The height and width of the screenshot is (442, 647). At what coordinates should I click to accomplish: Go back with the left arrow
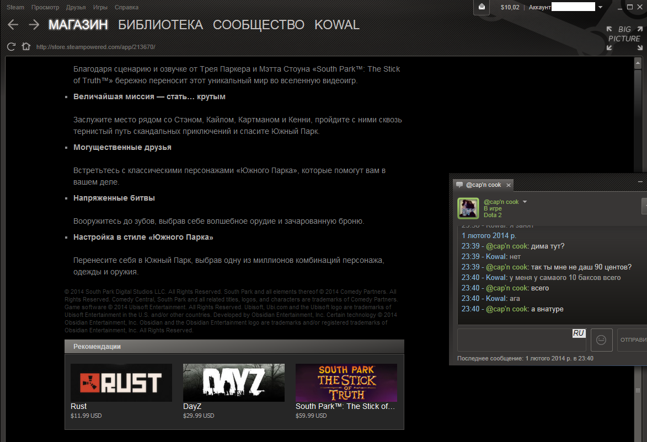[x=13, y=25]
